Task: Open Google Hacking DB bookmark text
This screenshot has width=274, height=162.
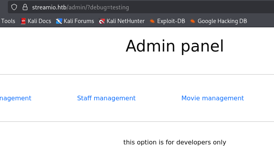Action: coord(222,21)
